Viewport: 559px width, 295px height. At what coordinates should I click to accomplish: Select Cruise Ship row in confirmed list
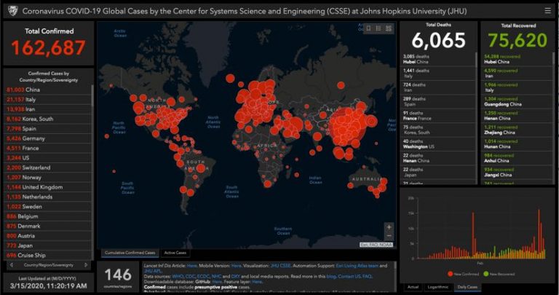(x=48, y=255)
